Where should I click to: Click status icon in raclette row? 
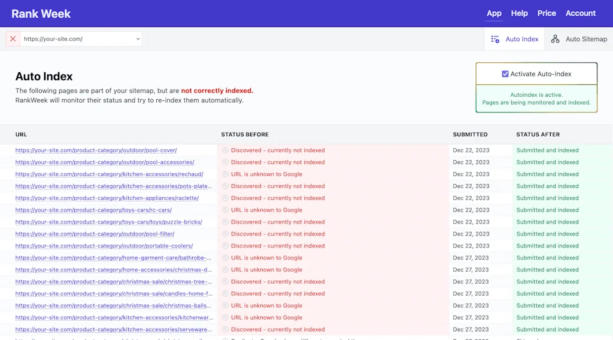pos(225,198)
